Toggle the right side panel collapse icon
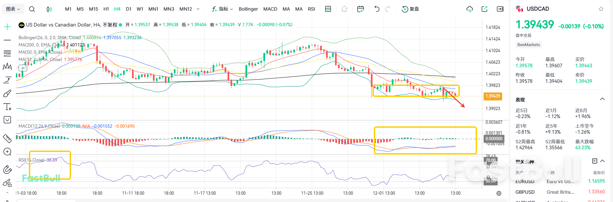613x202 pixels. point(500,9)
